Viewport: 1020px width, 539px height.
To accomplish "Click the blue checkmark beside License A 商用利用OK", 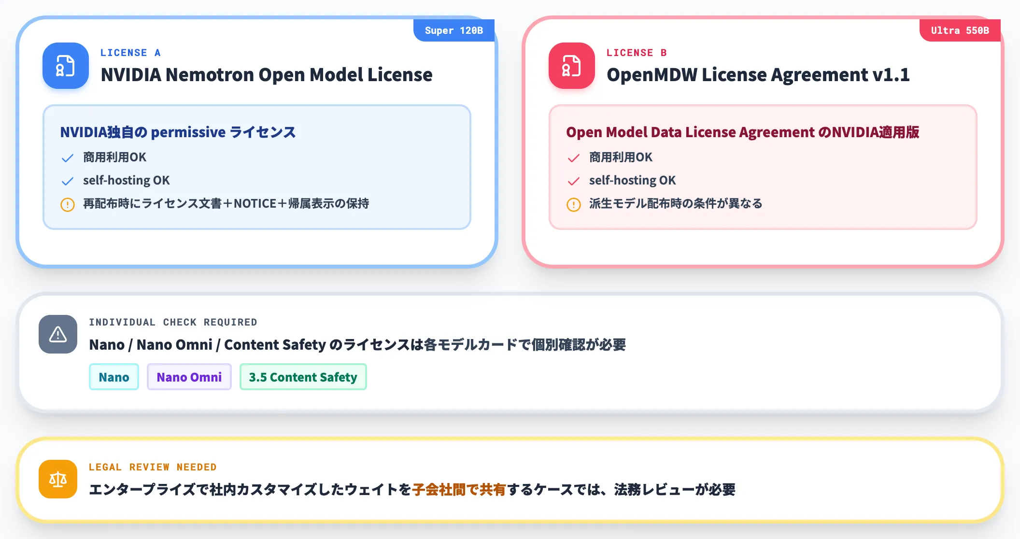I will pyautogui.click(x=68, y=158).
